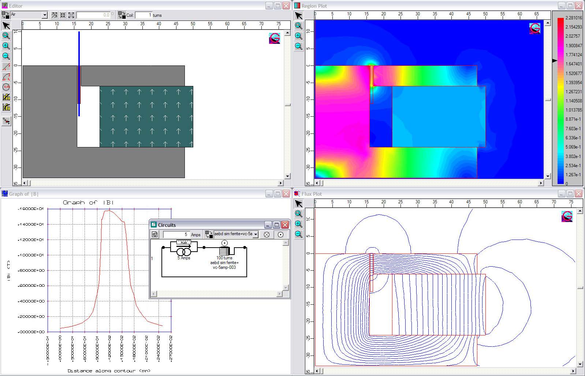Select the straight line drawing tool

pyautogui.click(x=6, y=67)
